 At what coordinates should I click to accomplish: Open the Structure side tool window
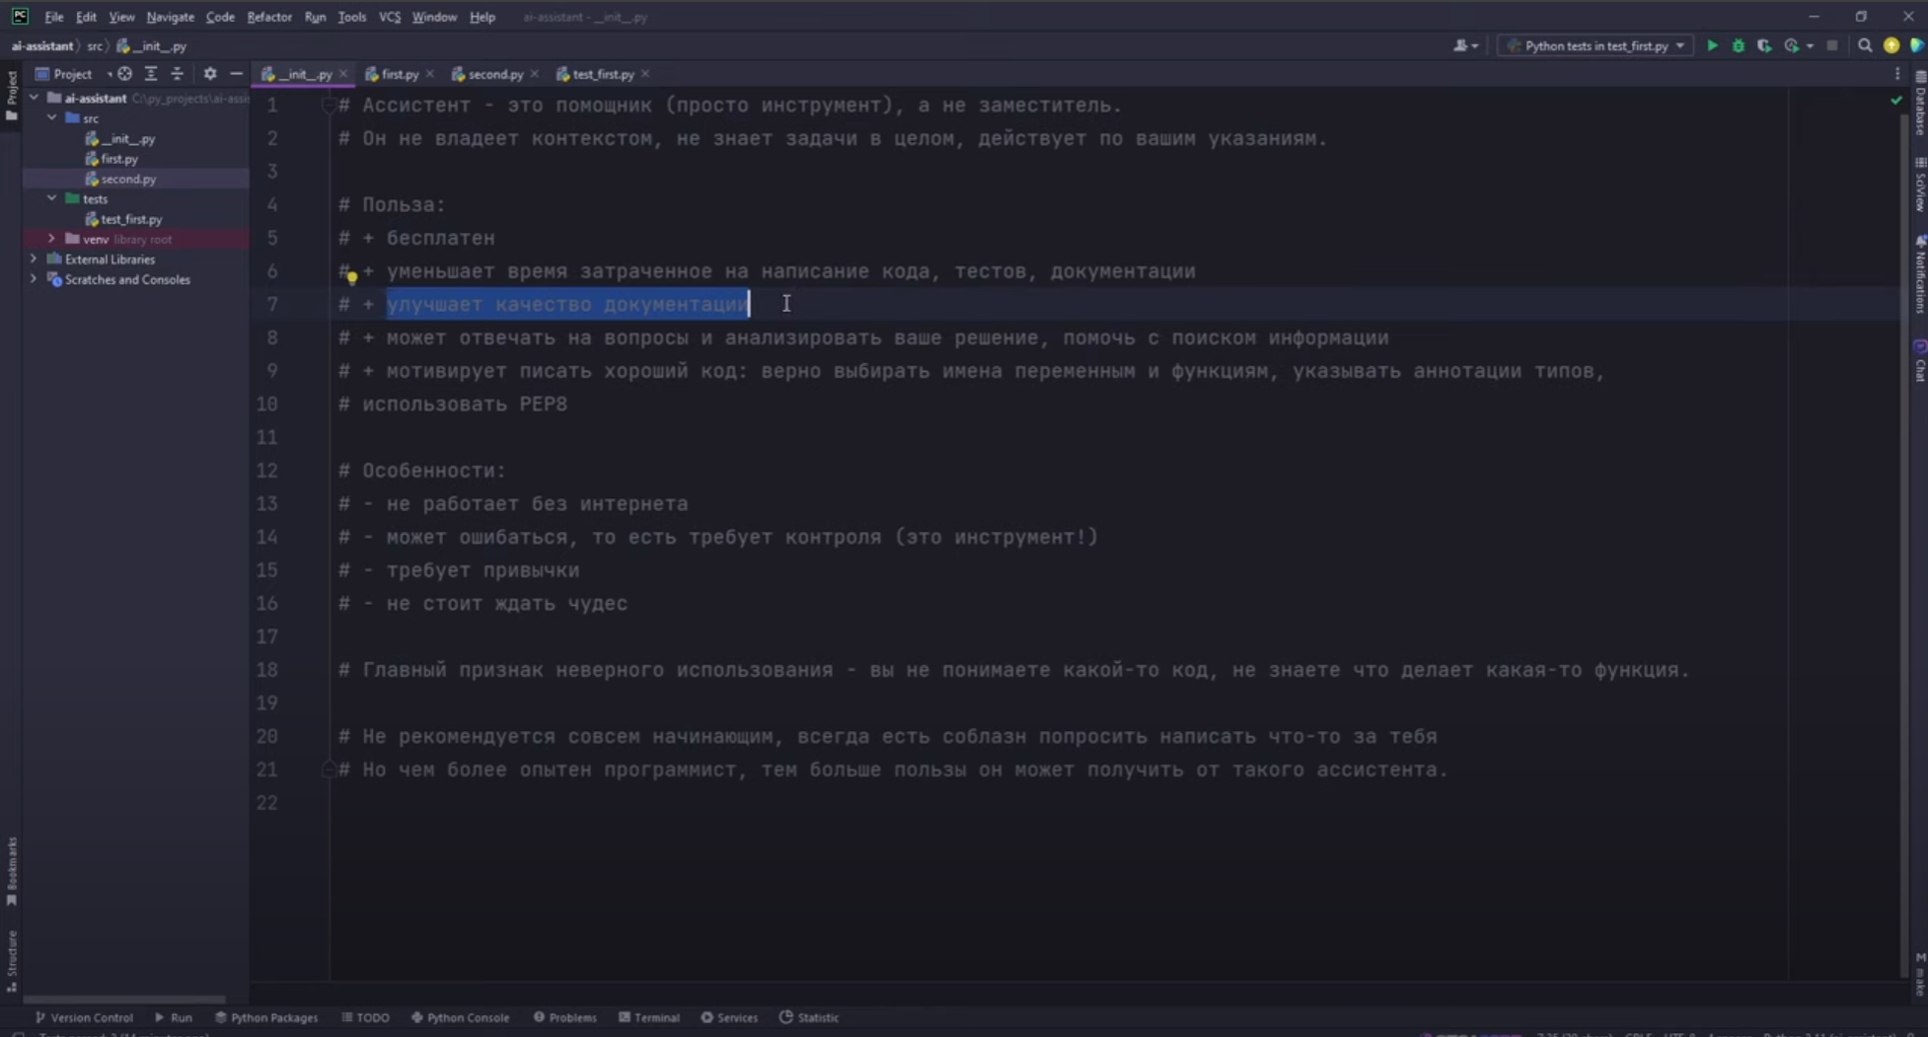click(x=12, y=961)
